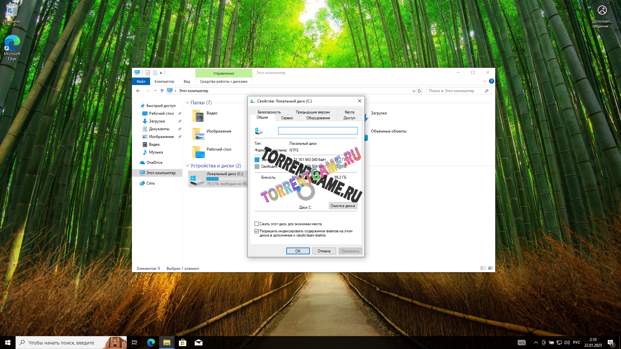Image resolution: width=621 pixels, height=349 pixels.
Task: Click the back navigation arrow
Action: [x=138, y=91]
